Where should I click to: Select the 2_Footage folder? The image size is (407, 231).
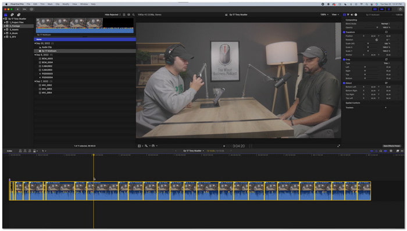click(x=18, y=26)
